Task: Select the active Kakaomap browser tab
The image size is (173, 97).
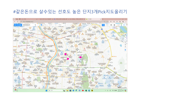Action: click(94, 19)
